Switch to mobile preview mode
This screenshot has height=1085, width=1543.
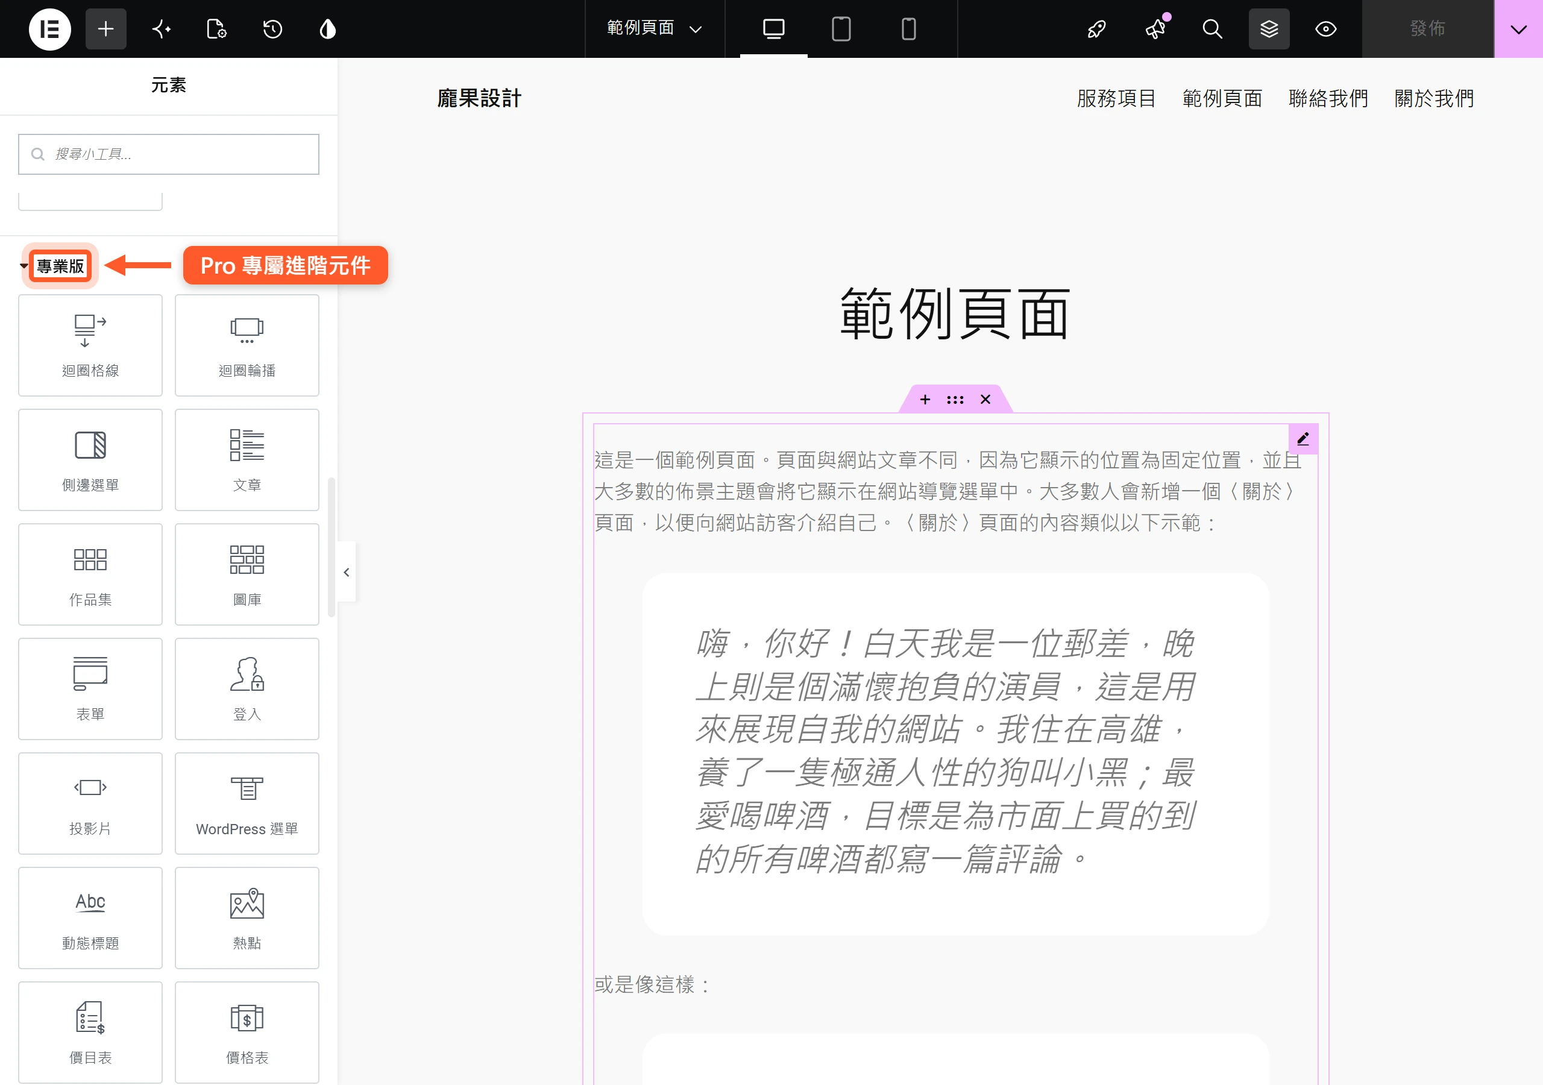[x=908, y=29]
